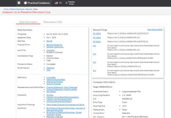The image size is (171, 118).
Task: Open the Tax Matters link
Action: 51,92
